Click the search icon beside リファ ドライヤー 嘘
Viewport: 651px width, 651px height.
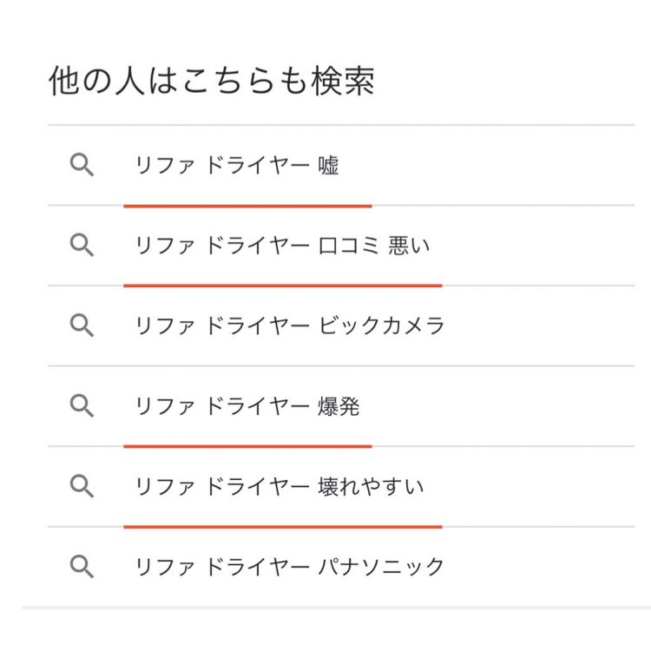tap(82, 165)
